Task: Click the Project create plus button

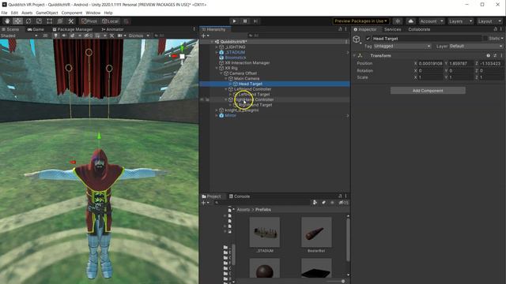Action: pyautogui.click(x=204, y=203)
